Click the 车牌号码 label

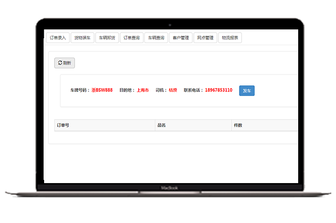[x=80, y=90]
